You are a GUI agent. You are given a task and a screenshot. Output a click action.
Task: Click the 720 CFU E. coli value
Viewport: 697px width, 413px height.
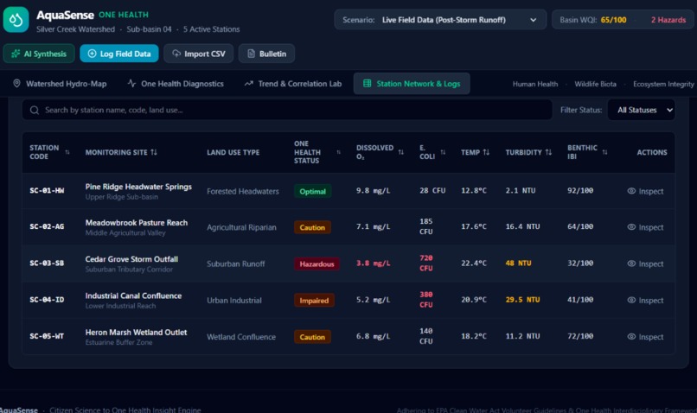425,263
